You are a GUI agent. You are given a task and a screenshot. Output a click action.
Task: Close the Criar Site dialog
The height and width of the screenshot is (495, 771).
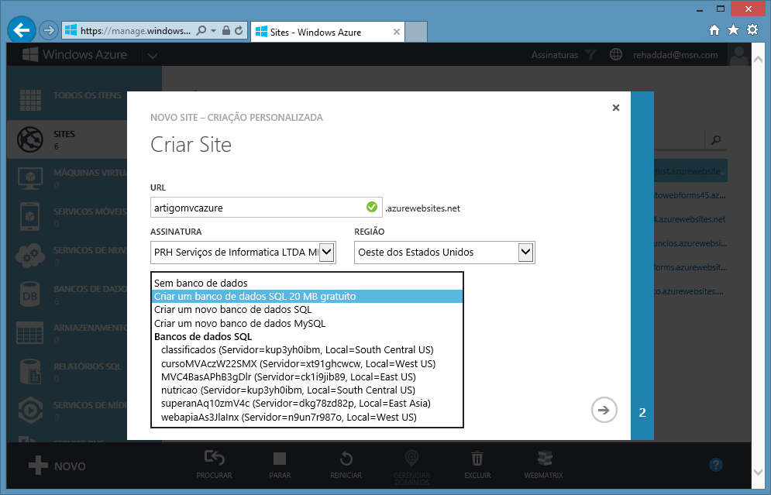[x=615, y=107]
